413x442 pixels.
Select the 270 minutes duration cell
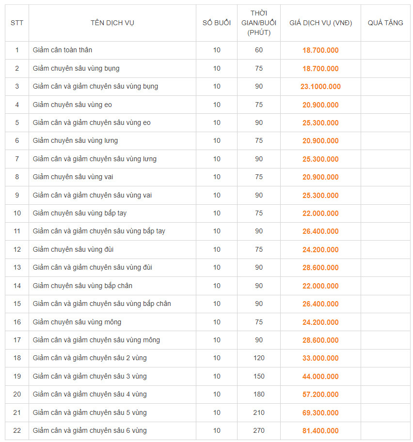258,430
